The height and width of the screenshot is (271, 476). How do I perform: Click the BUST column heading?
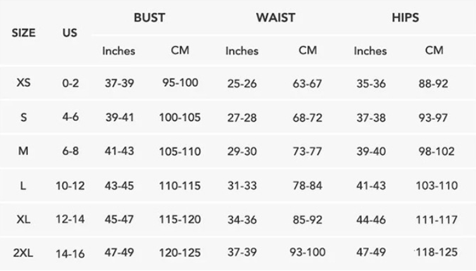[x=149, y=18]
